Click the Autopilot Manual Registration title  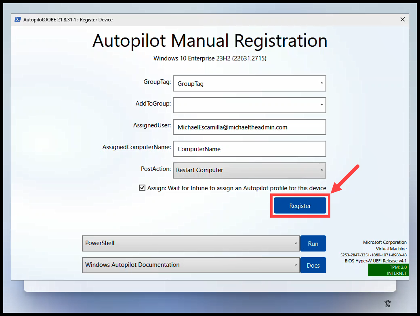click(x=210, y=40)
